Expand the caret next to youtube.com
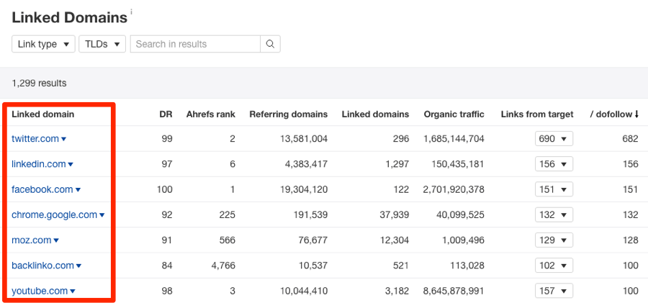Viewport: 648px width, 303px height. 73,291
